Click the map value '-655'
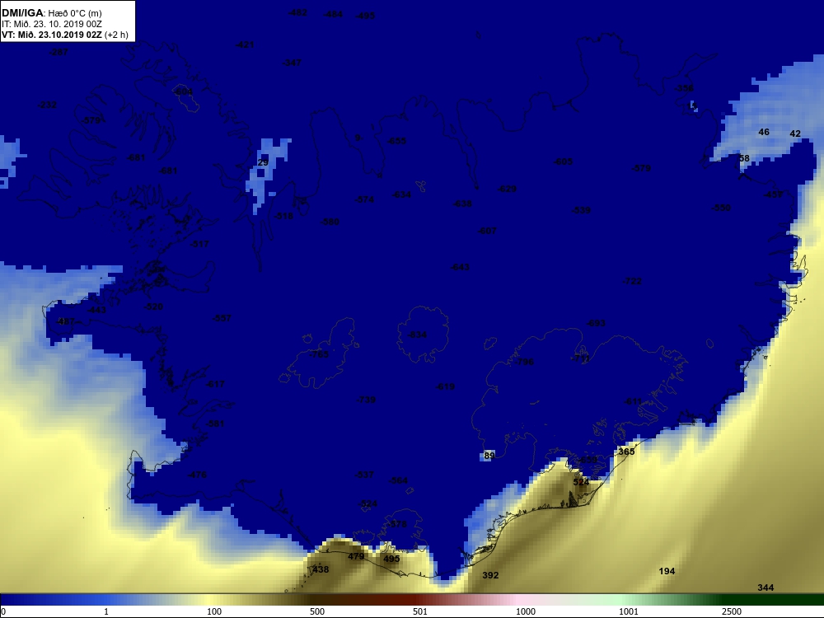 click(x=397, y=141)
